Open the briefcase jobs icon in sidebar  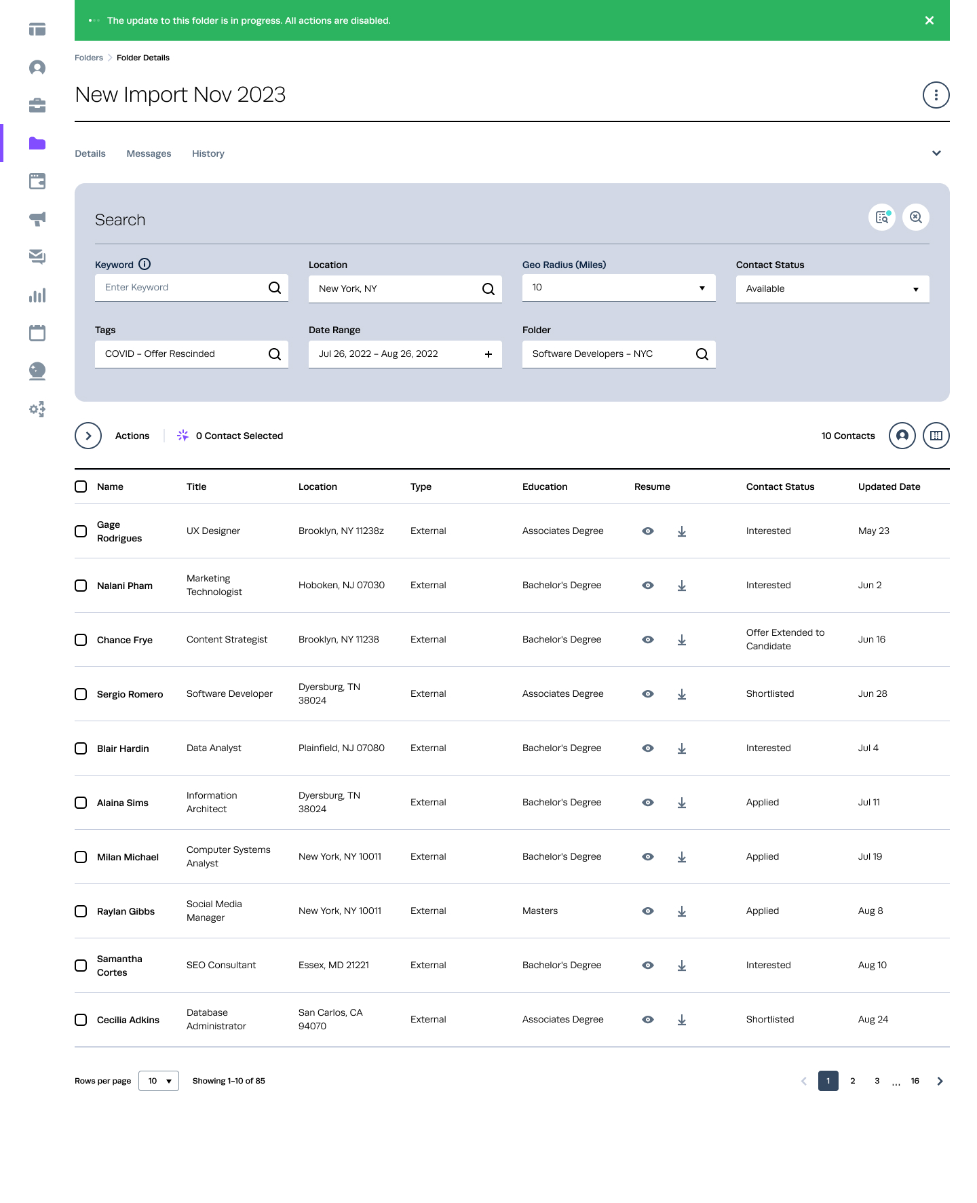pyautogui.click(x=37, y=105)
